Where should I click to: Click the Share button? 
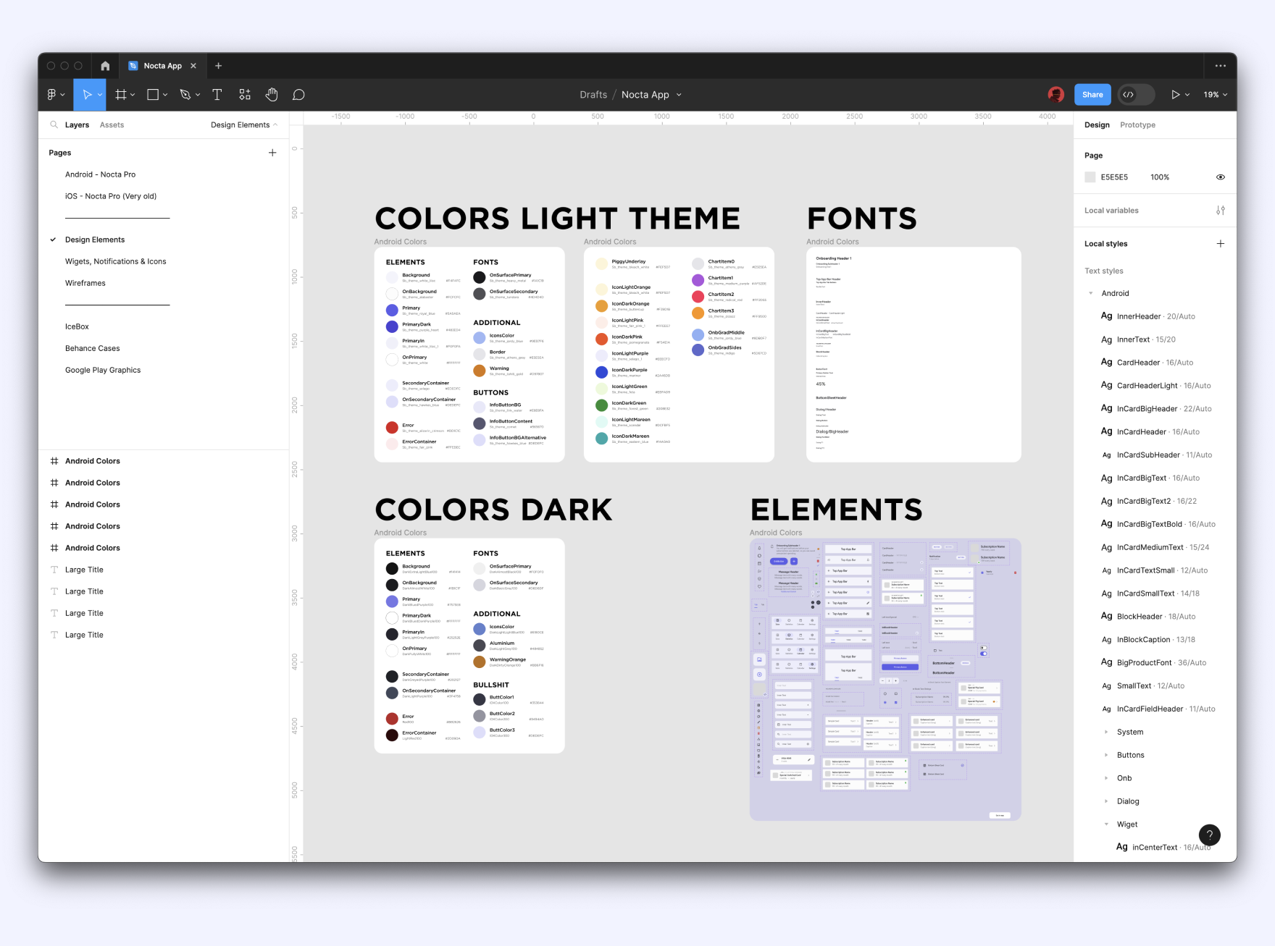click(x=1092, y=95)
